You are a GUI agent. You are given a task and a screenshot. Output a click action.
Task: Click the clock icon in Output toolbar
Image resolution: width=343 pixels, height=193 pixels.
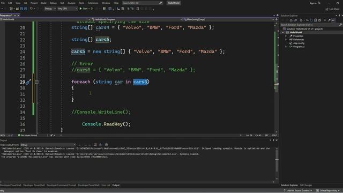click(x=106, y=145)
